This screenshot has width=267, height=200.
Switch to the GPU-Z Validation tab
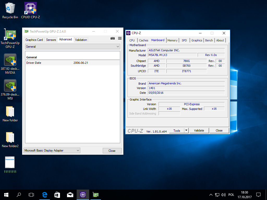click(81, 40)
